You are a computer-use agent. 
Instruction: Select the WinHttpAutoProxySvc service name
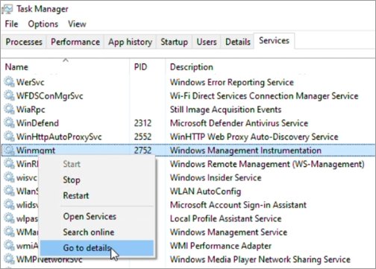tap(59, 137)
